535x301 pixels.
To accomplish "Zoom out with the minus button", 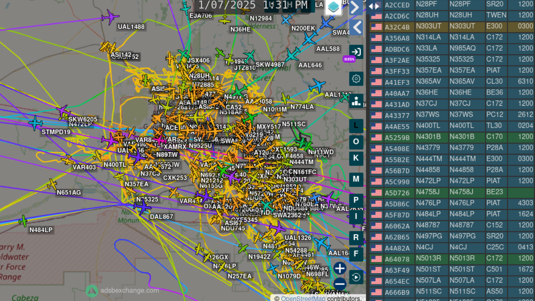I will 340,284.
